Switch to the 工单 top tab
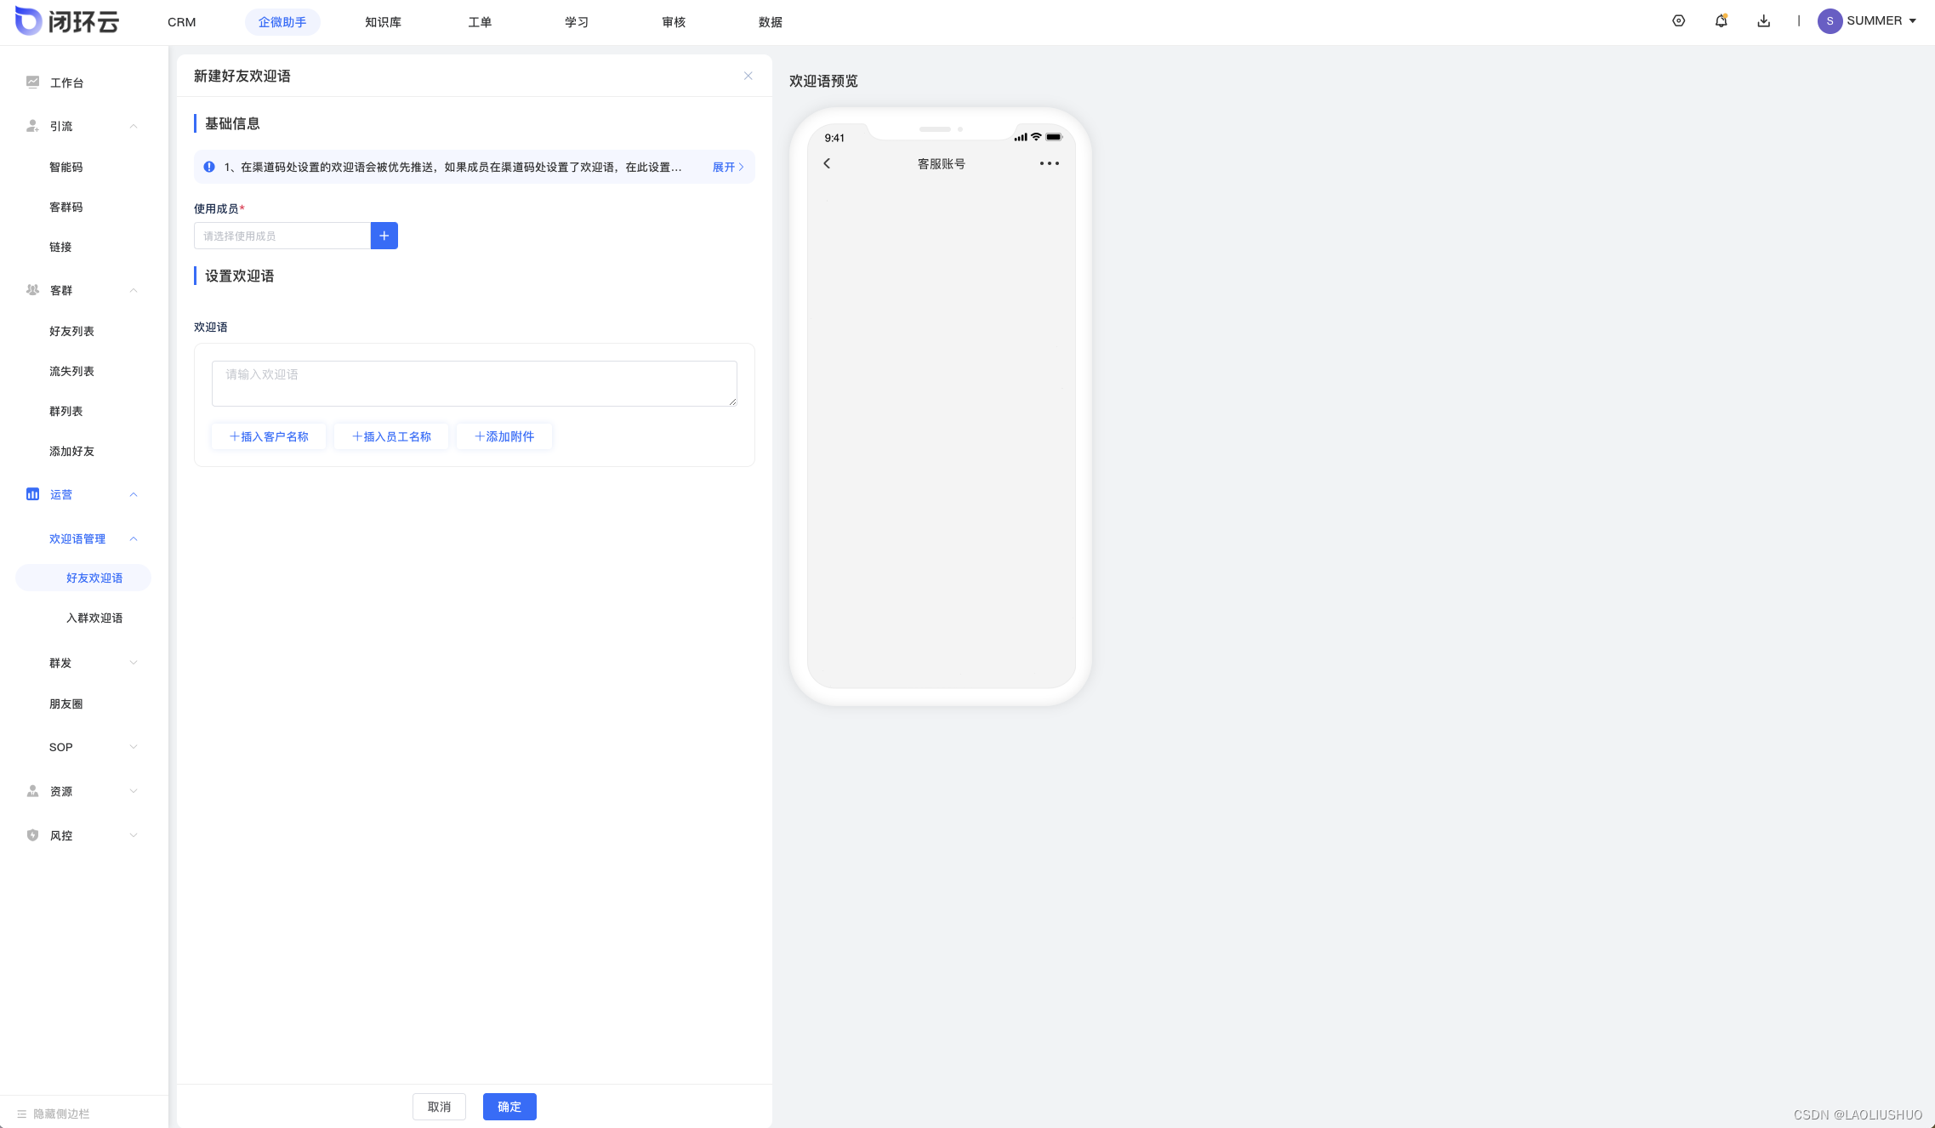 pyautogui.click(x=480, y=22)
